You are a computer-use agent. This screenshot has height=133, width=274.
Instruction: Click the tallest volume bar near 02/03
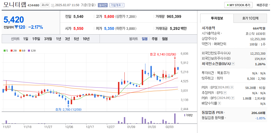point(175,119)
